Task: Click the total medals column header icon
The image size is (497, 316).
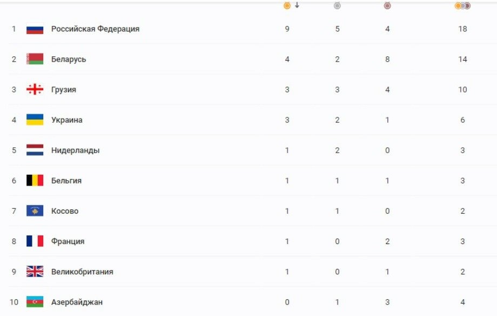Action: [x=462, y=6]
